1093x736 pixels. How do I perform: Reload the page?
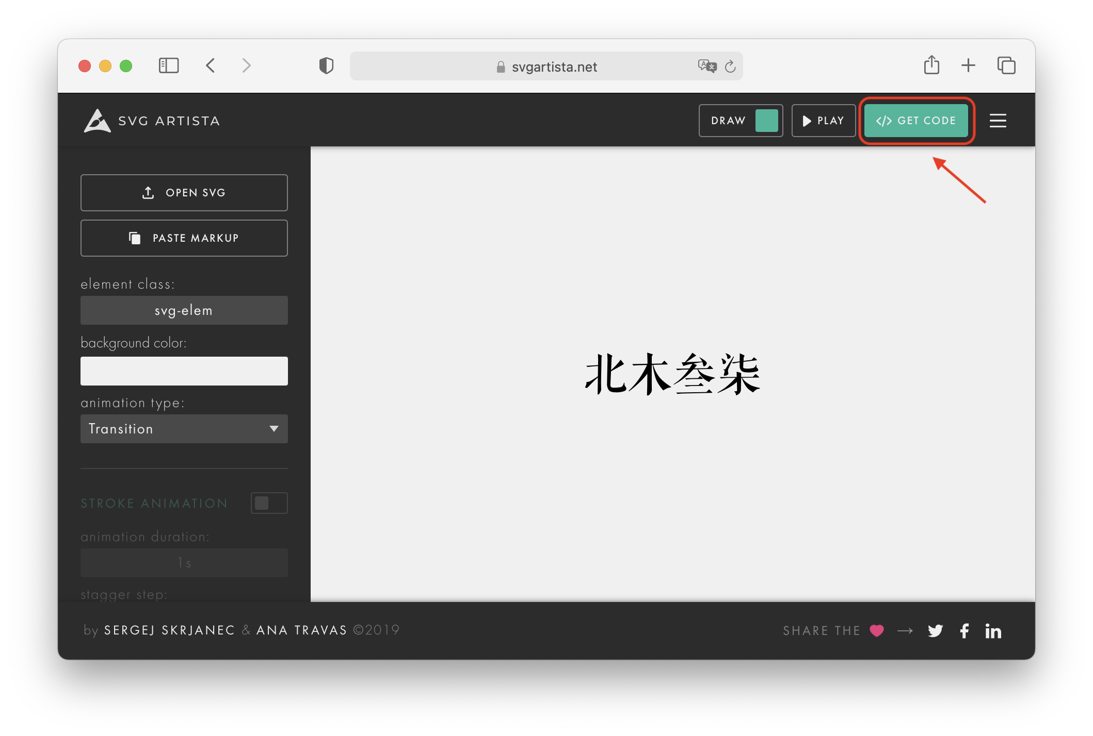(x=730, y=66)
